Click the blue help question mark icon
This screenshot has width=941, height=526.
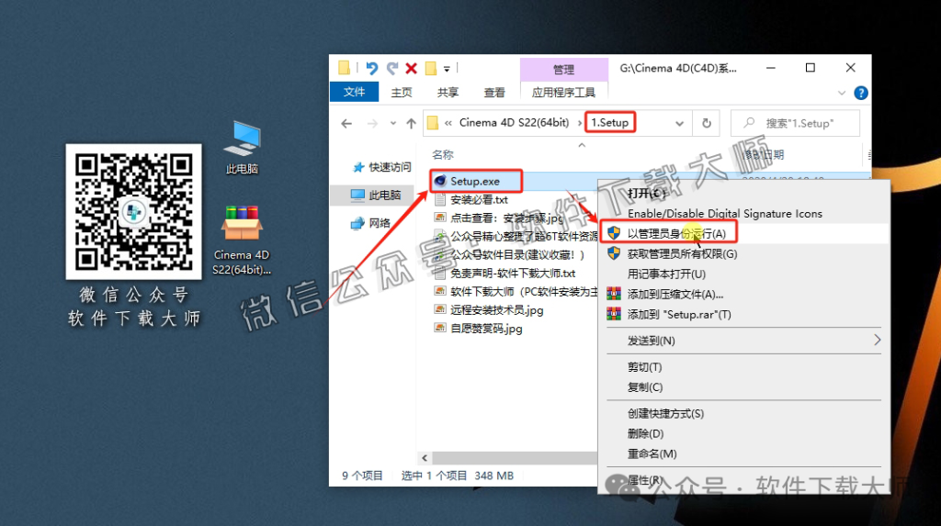(x=860, y=93)
